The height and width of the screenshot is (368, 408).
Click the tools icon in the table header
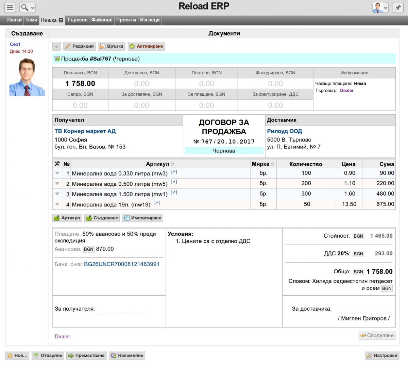tap(57, 164)
